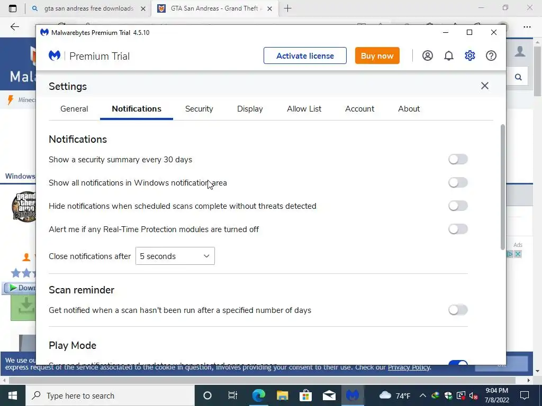Open the Edge three-dots menu
The height and width of the screenshot is (406, 542).
click(527, 26)
